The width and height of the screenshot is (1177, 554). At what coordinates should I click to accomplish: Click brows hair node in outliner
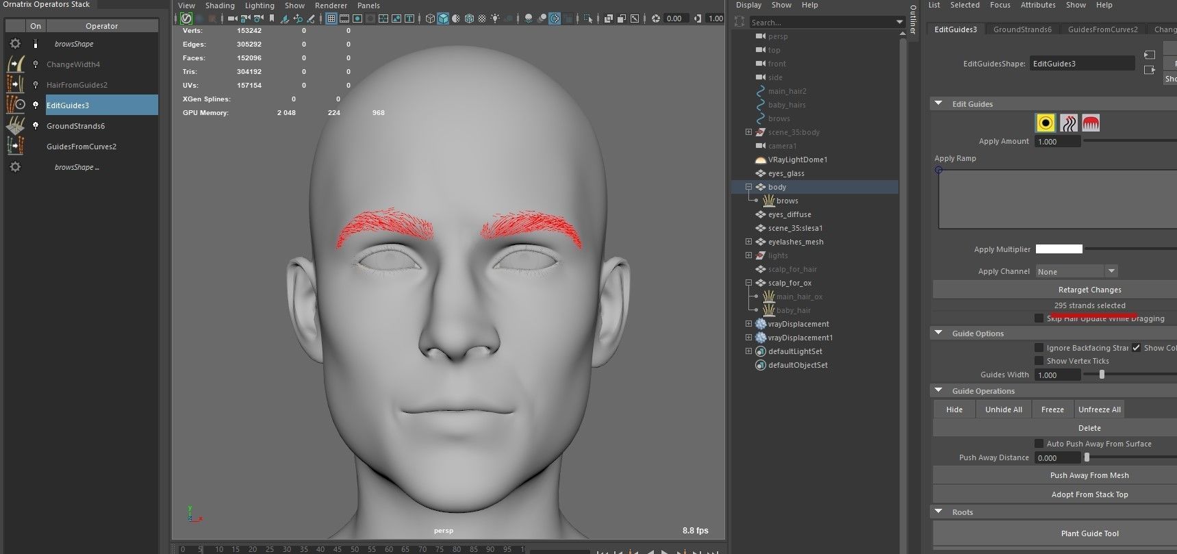coord(787,201)
